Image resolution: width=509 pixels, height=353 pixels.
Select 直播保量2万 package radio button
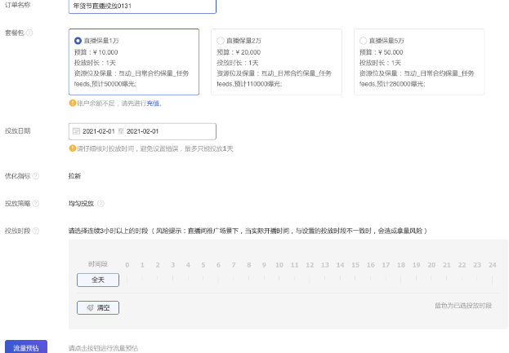[221, 40]
